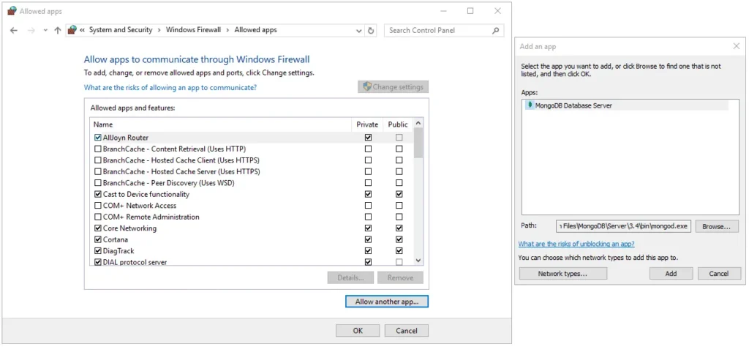Click the Browse button next to Path
The image size is (749, 347).
click(715, 227)
